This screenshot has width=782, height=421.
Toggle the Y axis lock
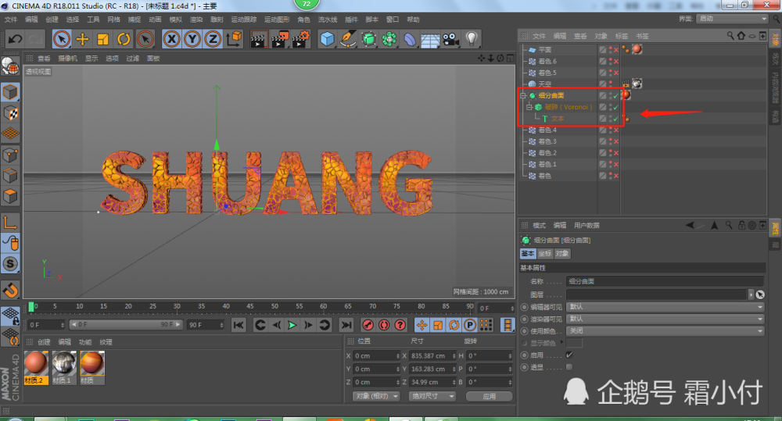tap(192, 39)
